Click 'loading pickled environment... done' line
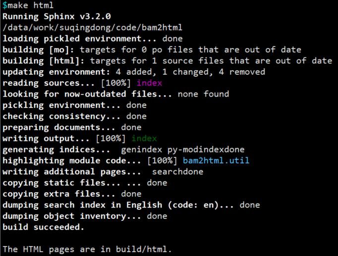The width and height of the screenshot is (338, 256). click(x=93, y=39)
